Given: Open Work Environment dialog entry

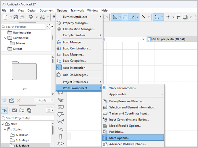Looking at the screenshot, I should click(x=133, y=88).
